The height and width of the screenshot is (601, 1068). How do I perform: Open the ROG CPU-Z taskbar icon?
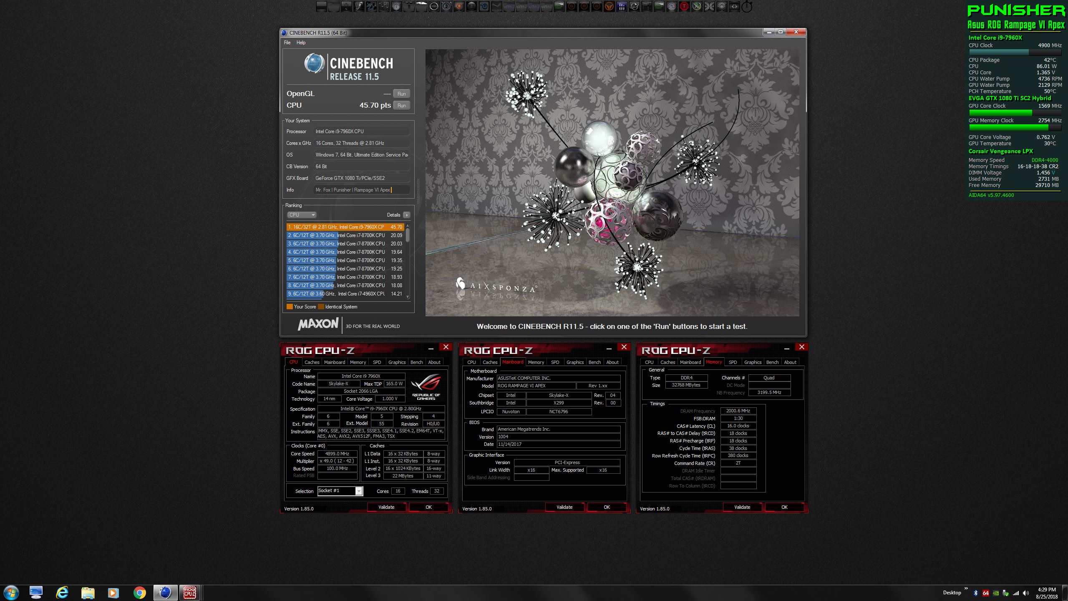(x=190, y=593)
